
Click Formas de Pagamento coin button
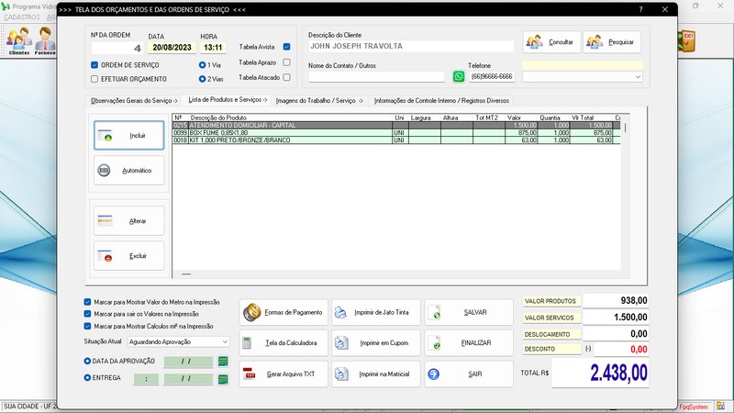284,312
